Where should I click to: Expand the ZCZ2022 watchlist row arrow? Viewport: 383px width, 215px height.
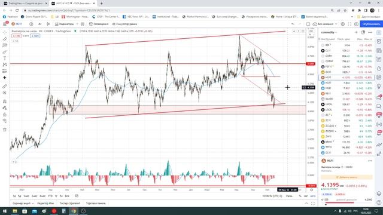click(x=336, y=131)
